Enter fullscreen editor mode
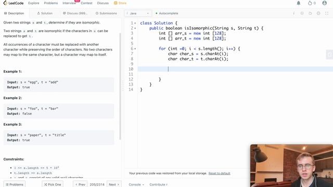Screen dimensions: 333x187 tap(326, 13)
